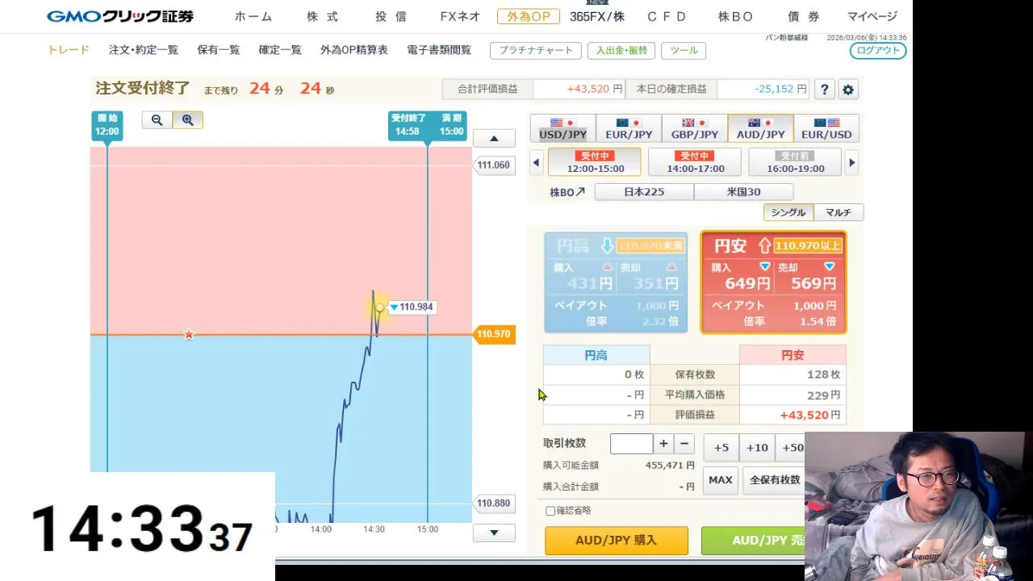Image resolution: width=1033 pixels, height=581 pixels.
Task: Zoom out the chart with minus magnifier
Action: coord(157,120)
